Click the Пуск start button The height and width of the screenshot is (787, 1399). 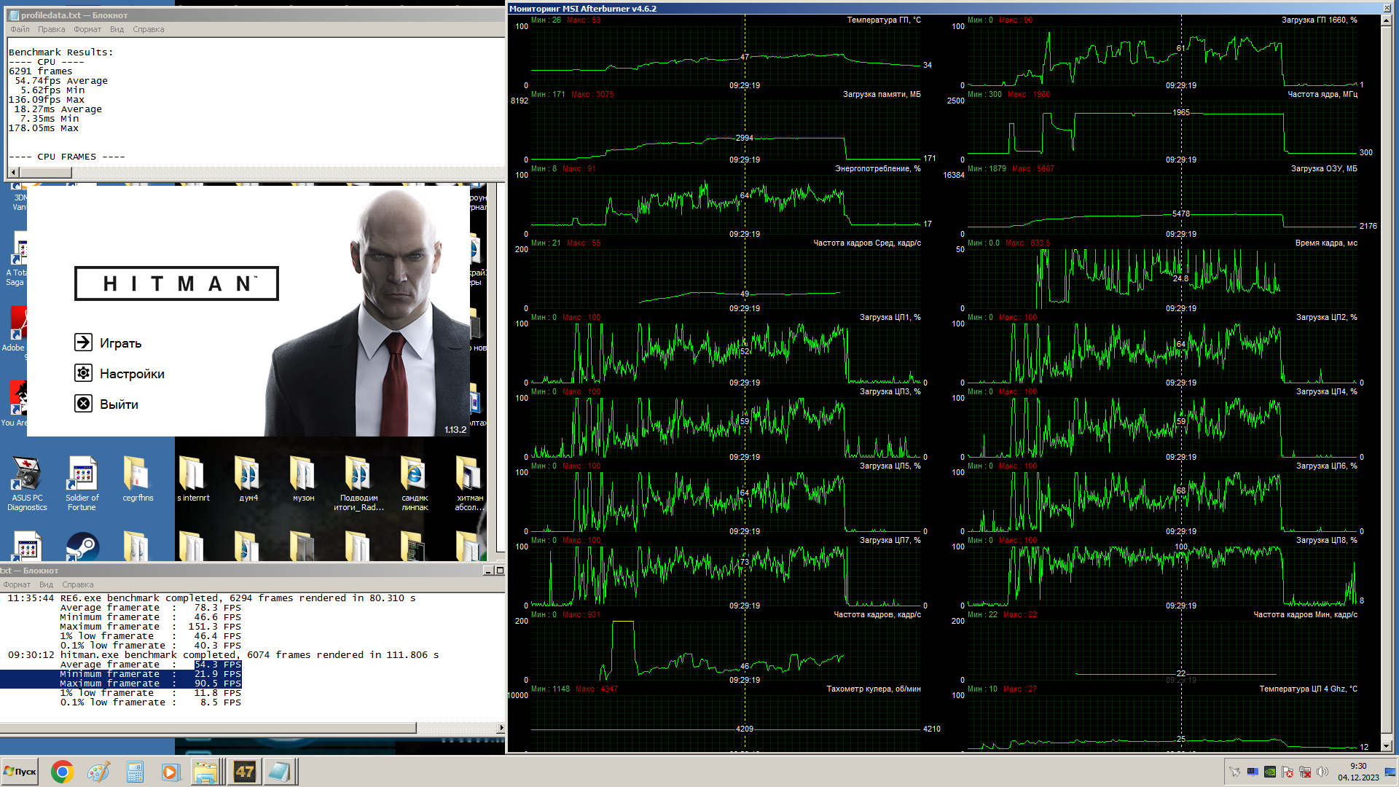point(20,772)
